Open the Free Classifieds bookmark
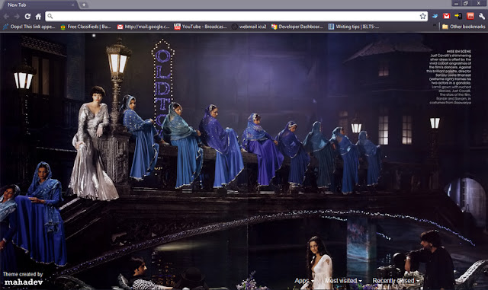The image size is (488, 290). point(85,27)
